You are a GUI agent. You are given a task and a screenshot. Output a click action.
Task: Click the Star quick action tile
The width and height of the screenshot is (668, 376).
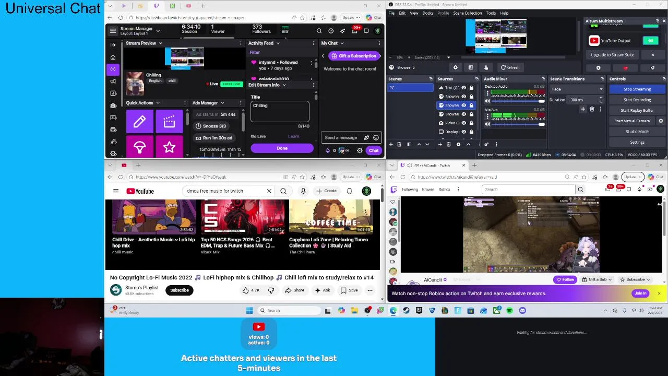pyautogui.click(x=169, y=148)
